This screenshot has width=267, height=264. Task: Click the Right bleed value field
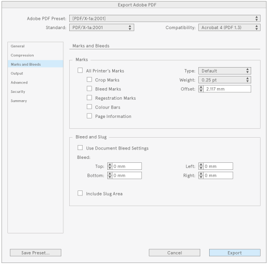click(x=218, y=176)
